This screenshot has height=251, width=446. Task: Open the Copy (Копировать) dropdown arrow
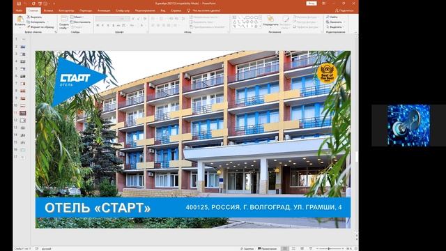coord(47,22)
